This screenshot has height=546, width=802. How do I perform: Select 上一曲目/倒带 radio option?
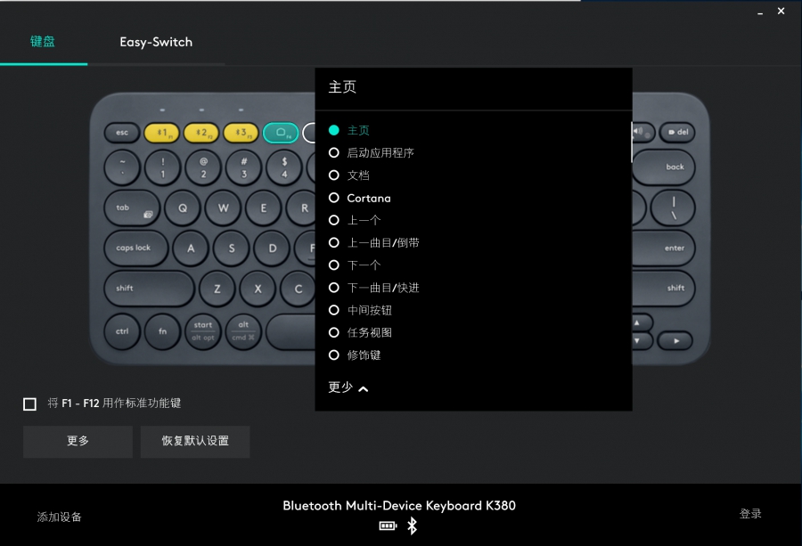pos(334,243)
